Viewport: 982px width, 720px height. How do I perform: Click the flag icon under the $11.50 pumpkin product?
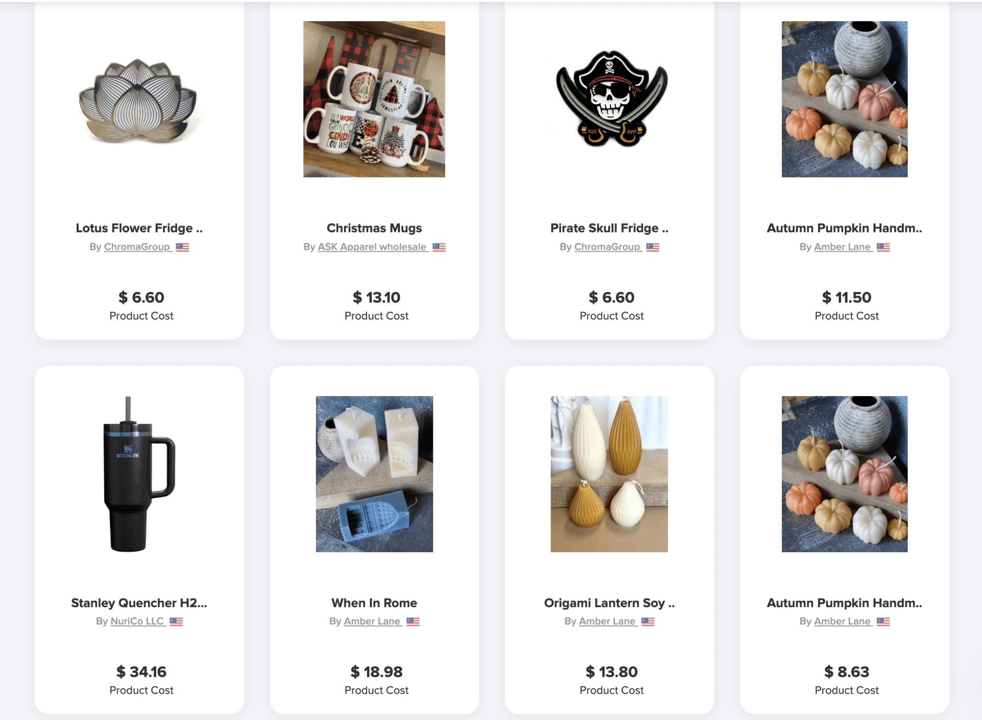click(x=883, y=247)
